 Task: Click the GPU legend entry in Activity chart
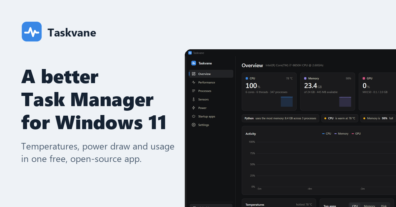[x=356, y=134]
